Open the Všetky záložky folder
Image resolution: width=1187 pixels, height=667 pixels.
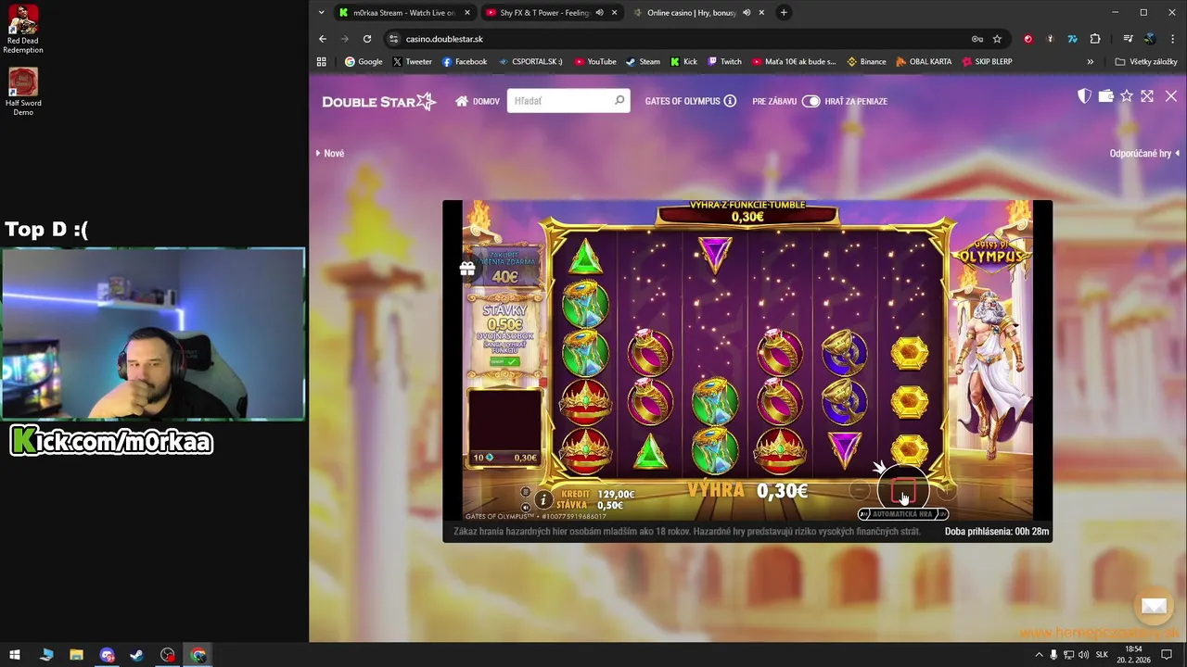1147,62
